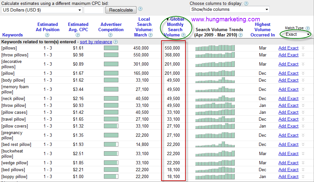The image size is (314, 182).
Task: Click help icon next to Local Search Volume: March
Action: tap(150, 35)
